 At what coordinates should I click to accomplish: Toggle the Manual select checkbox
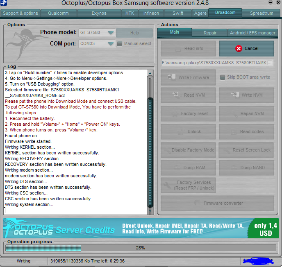[120, 44]
